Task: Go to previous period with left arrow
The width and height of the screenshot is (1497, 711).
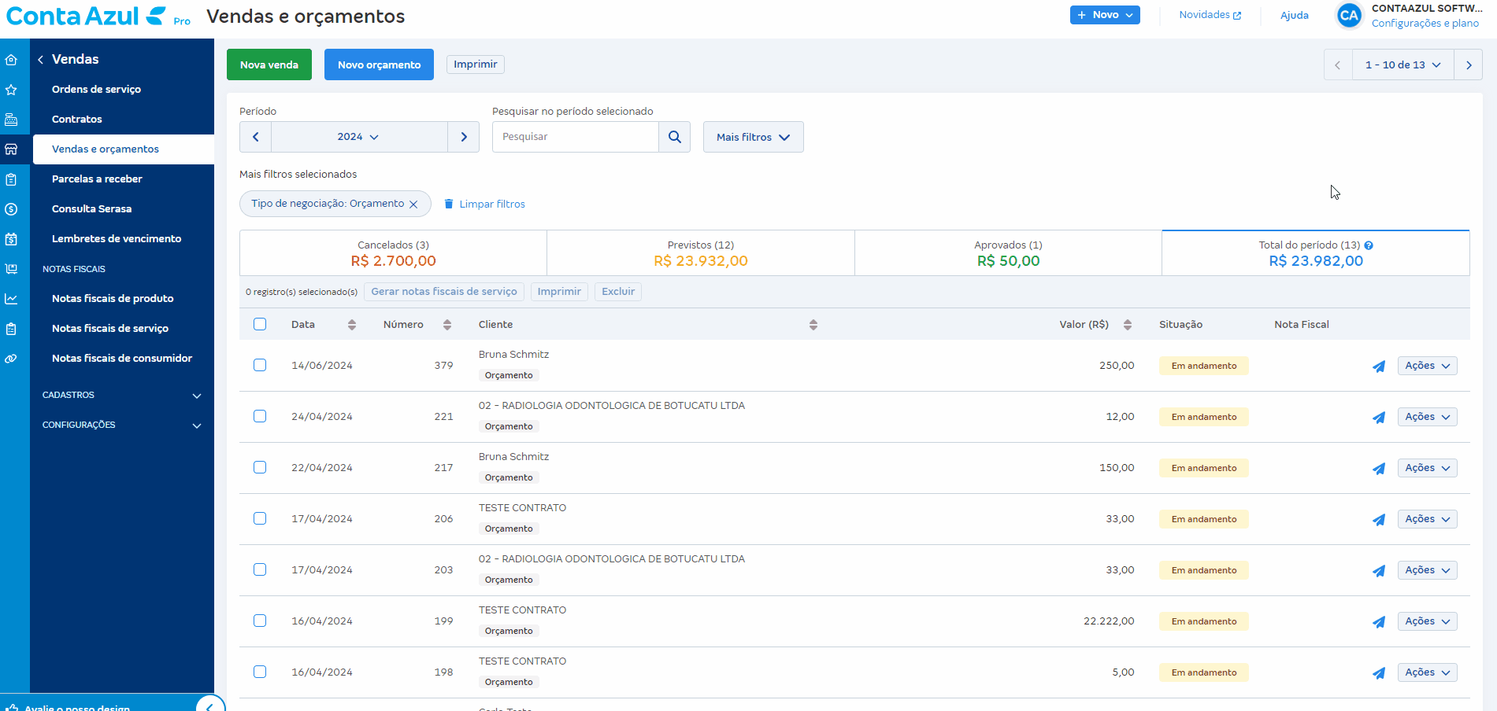Action: pos(255,137)
